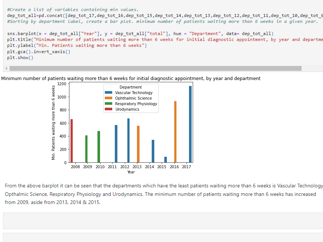This screenshot has height=242, width=323.
Task: Click the left scroll arrow under code cell
Action: click(x=6, y=69)
